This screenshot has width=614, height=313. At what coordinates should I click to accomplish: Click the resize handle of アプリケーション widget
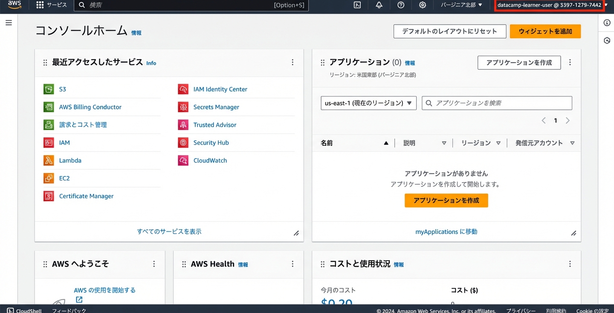tap(573, 233)
